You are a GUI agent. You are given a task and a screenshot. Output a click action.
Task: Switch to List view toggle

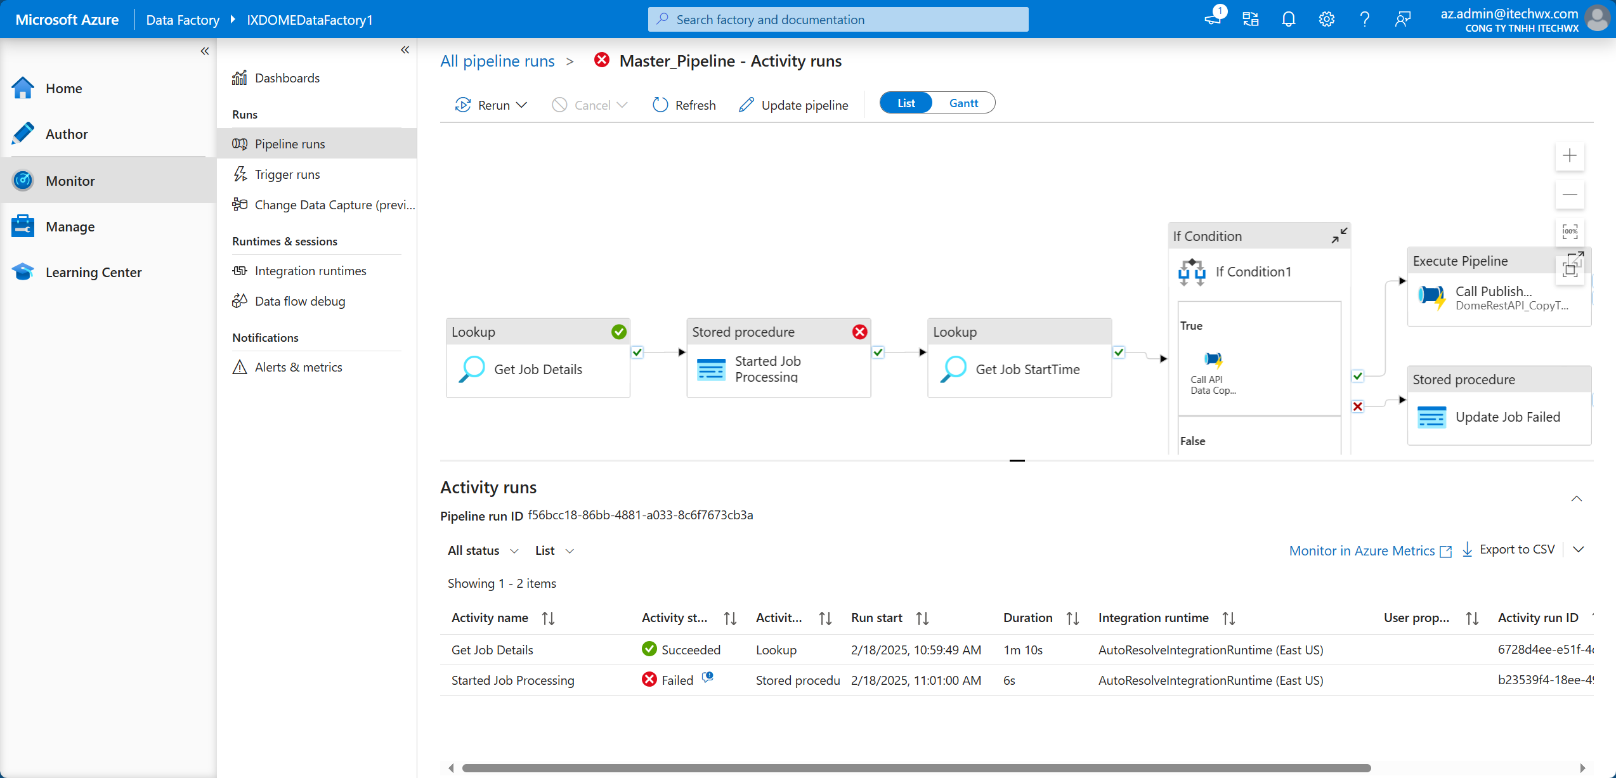click(906, 103)
